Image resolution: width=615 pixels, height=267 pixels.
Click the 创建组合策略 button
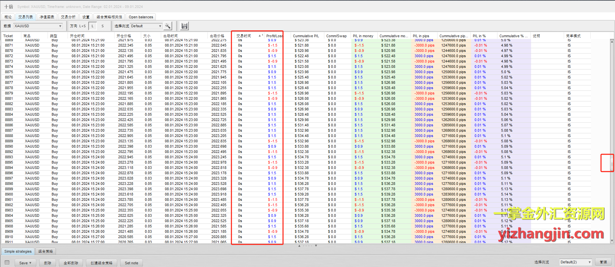point(102,263)
